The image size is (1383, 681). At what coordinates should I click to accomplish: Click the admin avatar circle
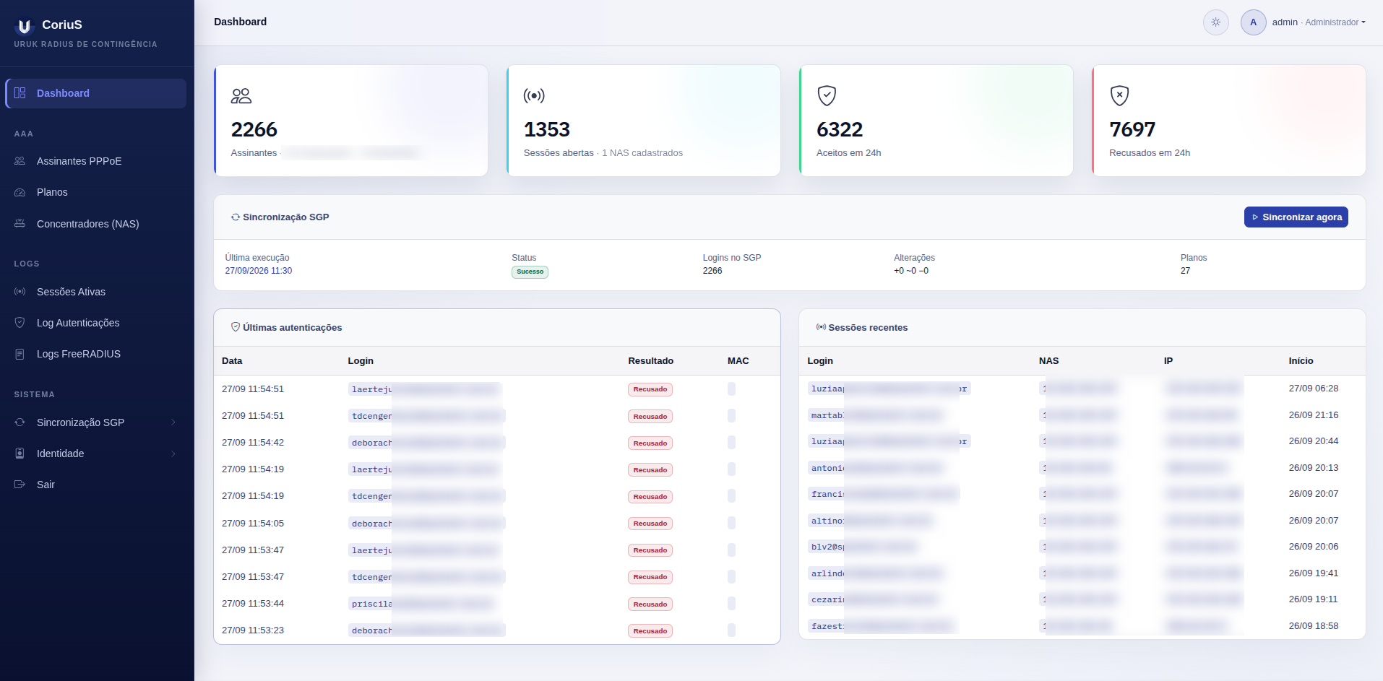pyautogui.click(x=1254, y=22)
